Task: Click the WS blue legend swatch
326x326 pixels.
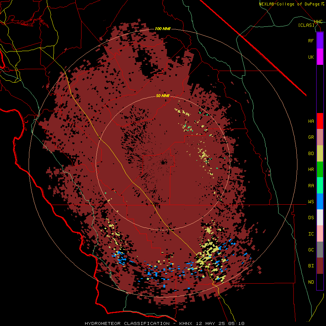Action: coord(320,201)
